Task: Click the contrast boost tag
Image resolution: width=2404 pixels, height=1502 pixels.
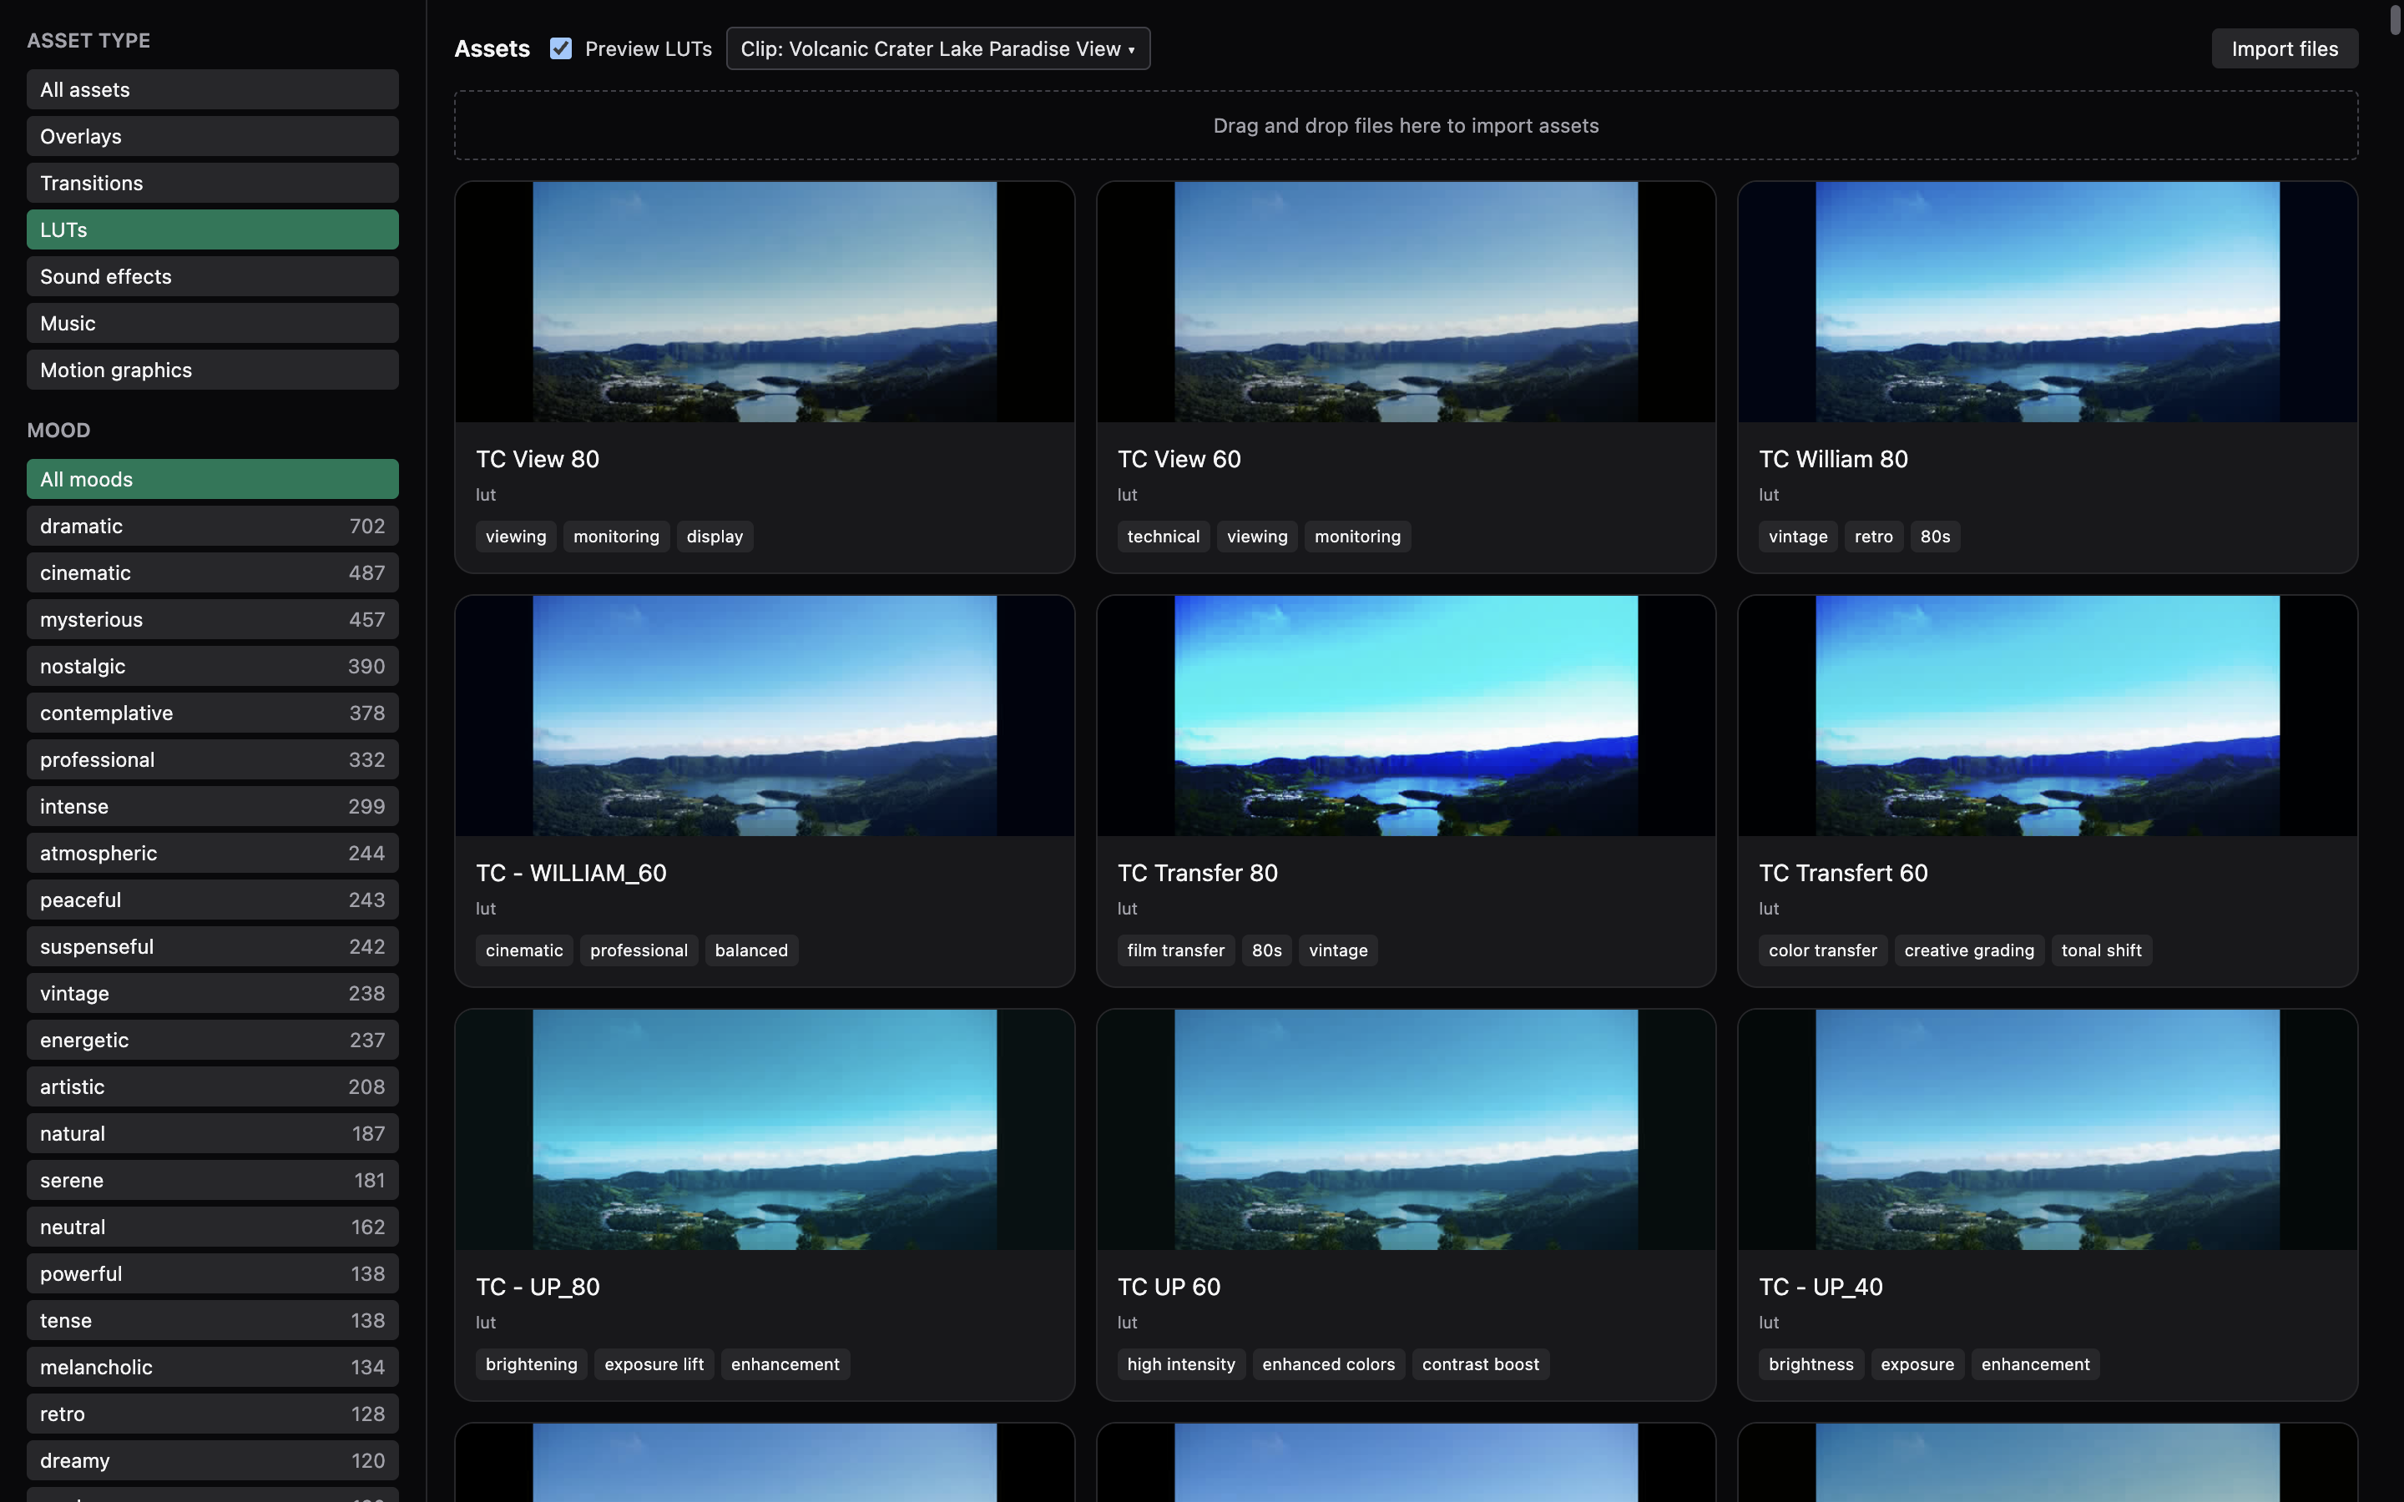Action: click(1480, 1364)
